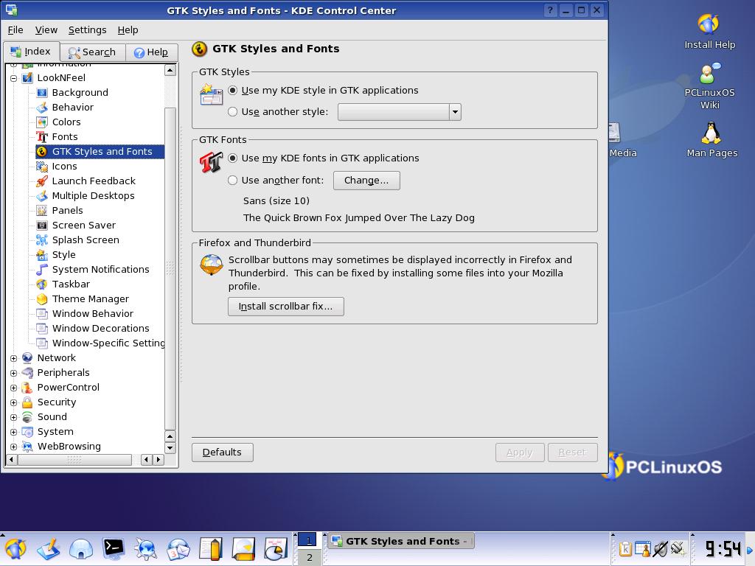
Task: Open the Media desktop icon
Action: point(614,133)
